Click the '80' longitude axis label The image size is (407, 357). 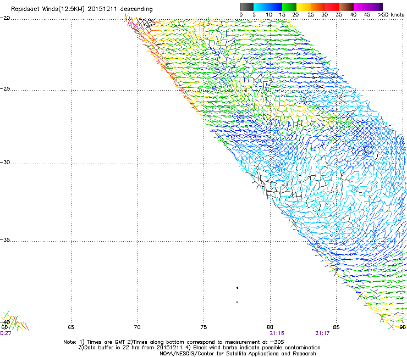pyautogui.click(x=269, y=327)
